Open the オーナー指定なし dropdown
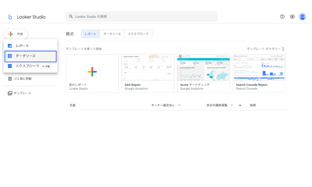Image resolution: width=312 pixels, height=187 pixels. [x=166, y=105]
